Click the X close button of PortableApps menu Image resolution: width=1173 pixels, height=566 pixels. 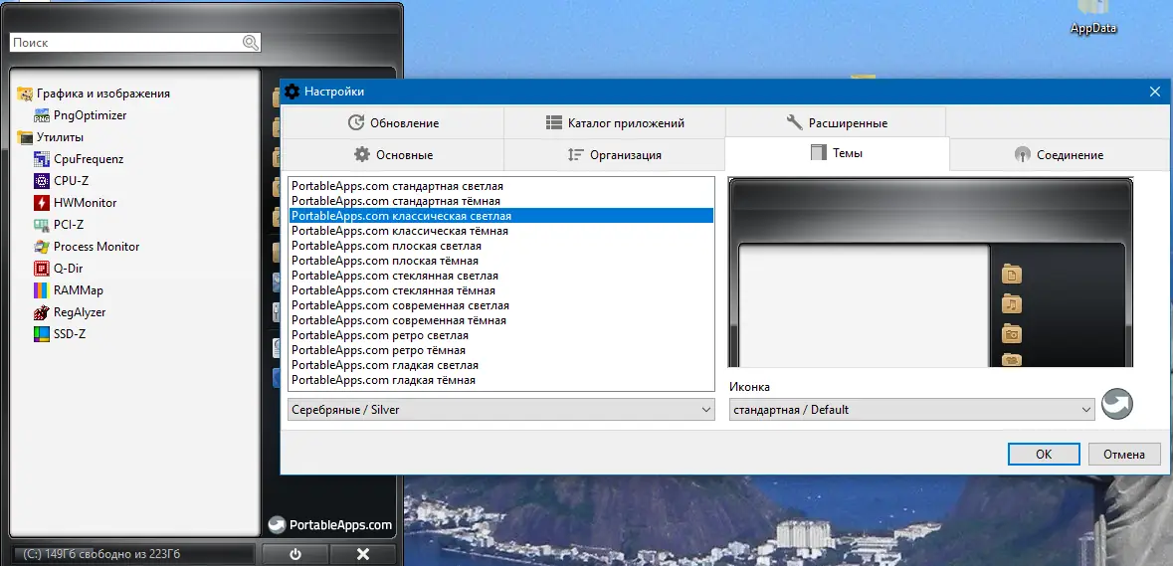tap(363, 554)
